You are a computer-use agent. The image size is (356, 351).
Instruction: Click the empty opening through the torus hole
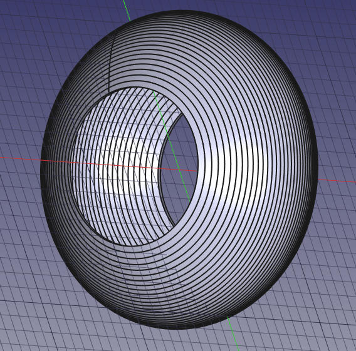[179, 170]
